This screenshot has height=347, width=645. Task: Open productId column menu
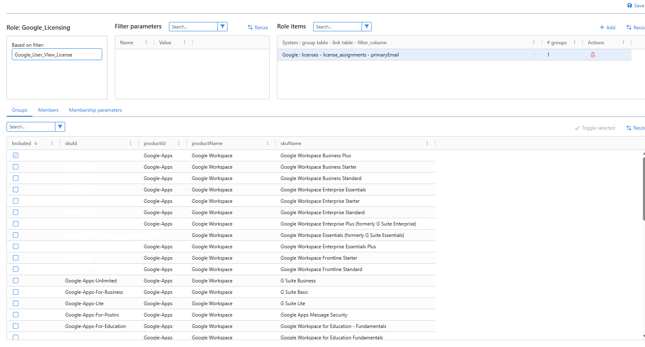click(179, 143)
